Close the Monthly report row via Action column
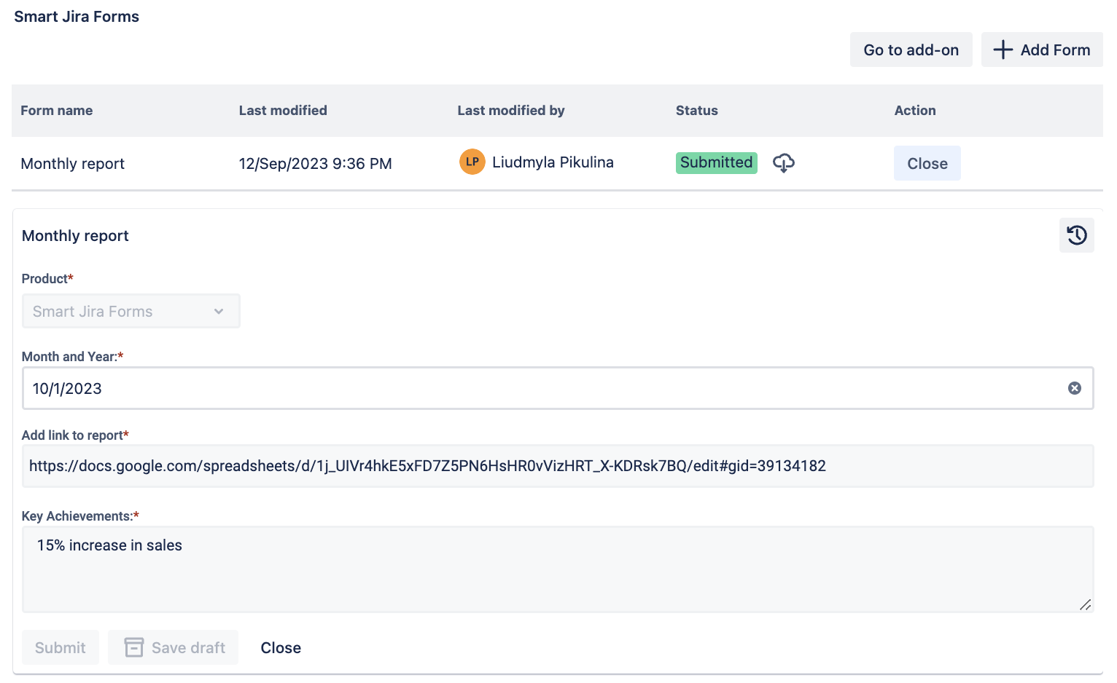Image resolution: width=1117 pixels, height=683 pixels. pyautogui.click(x=927, y=164)
